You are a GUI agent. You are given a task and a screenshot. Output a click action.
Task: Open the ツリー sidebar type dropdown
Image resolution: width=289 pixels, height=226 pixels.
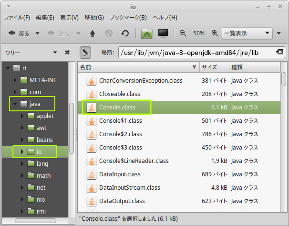(55, 52)
